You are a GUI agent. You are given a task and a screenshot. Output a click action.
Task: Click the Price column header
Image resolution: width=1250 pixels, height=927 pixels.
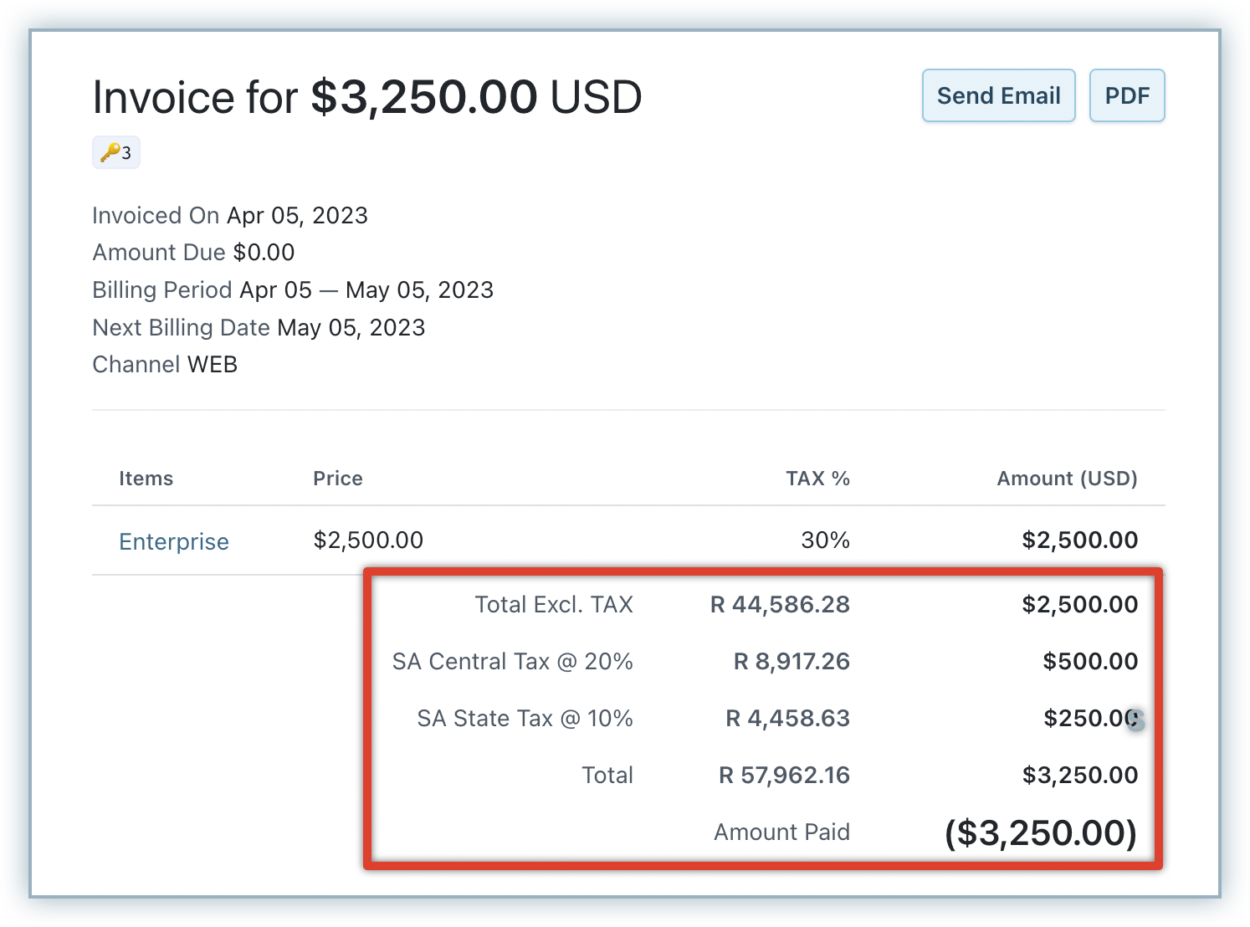[337, 479]
